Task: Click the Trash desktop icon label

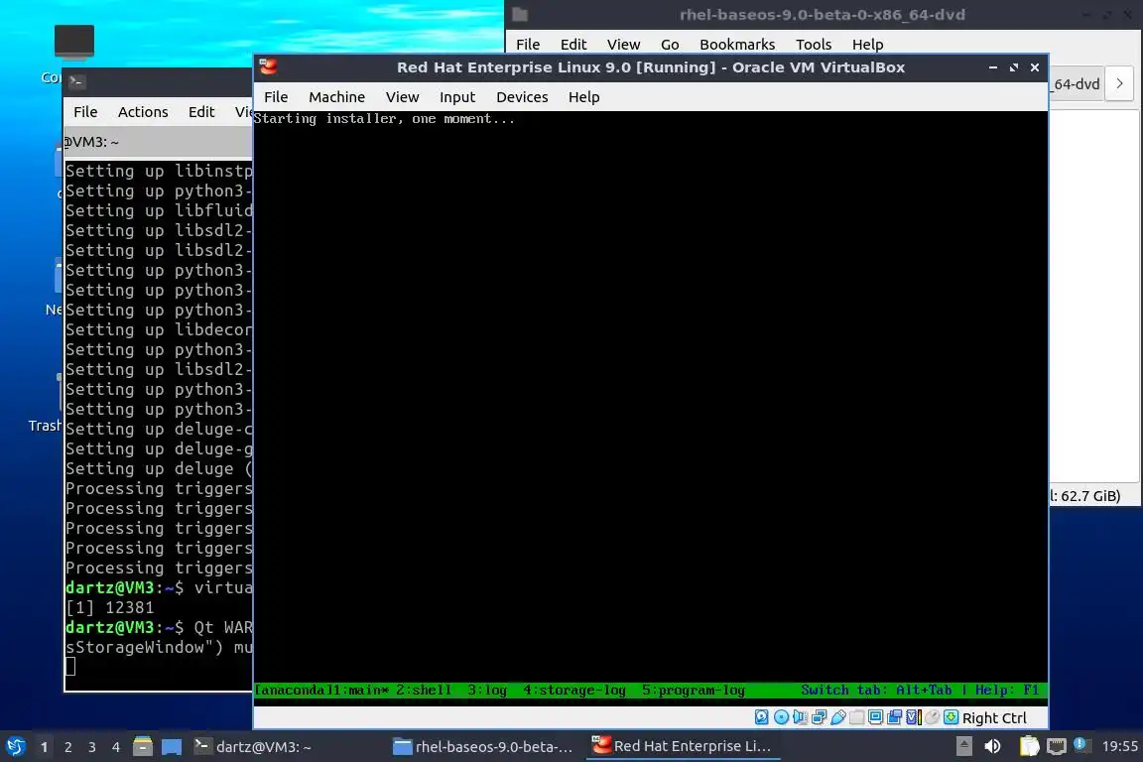Action: 46,425
